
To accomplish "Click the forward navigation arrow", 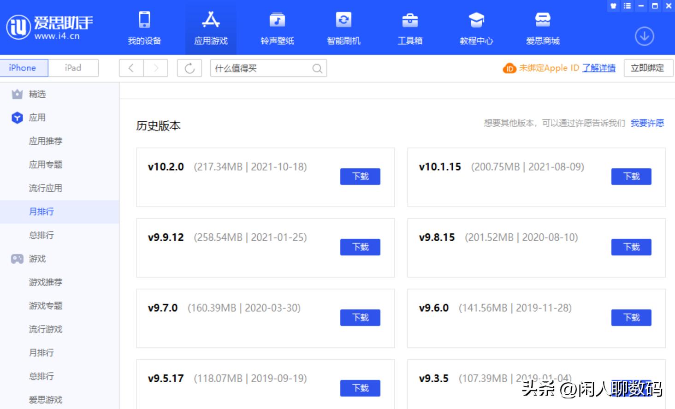I will [156, 68].
